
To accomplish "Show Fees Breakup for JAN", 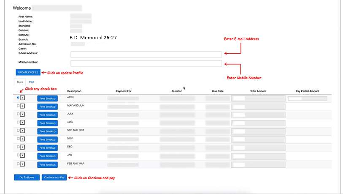I will [47, 156].
